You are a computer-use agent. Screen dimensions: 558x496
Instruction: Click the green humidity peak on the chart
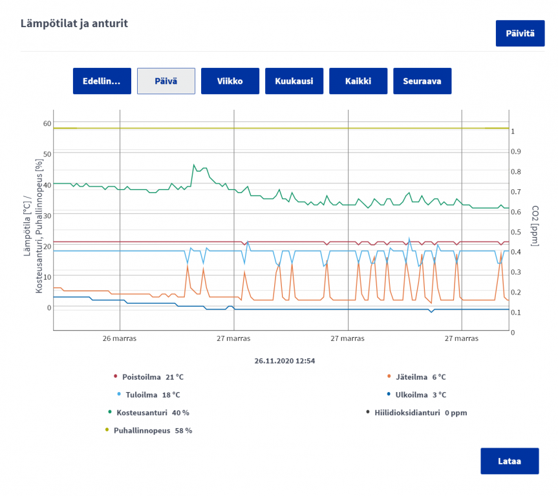(194, 165)
